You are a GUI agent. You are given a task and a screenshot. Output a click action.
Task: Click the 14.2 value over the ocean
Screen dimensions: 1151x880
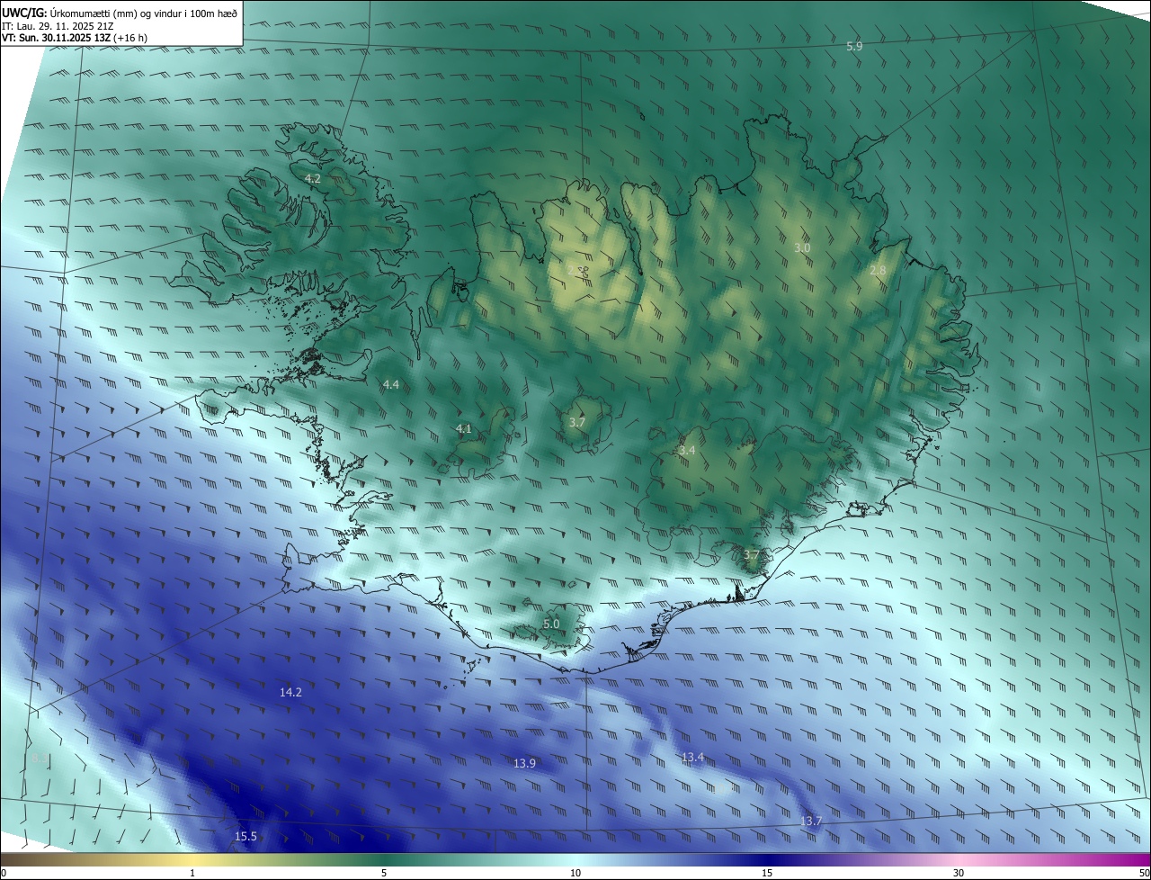[290, 692]
